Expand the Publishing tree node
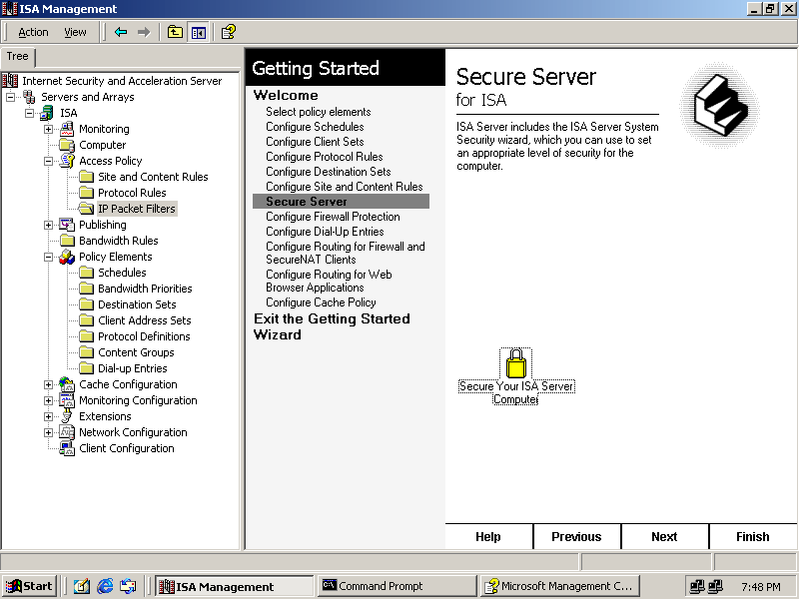The height and width of the screenshot is (599, 799). 48,225
